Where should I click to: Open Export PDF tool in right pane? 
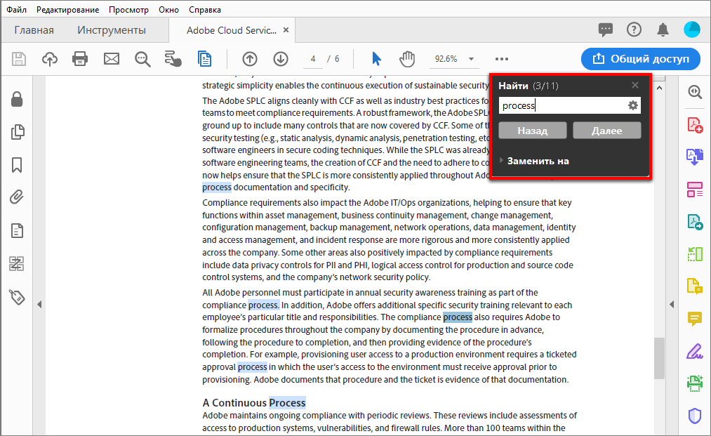[x=695, y=157]
